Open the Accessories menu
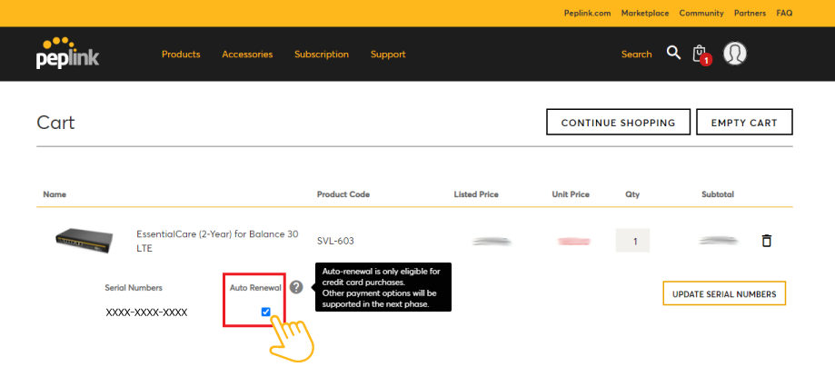 coord(247,55)
